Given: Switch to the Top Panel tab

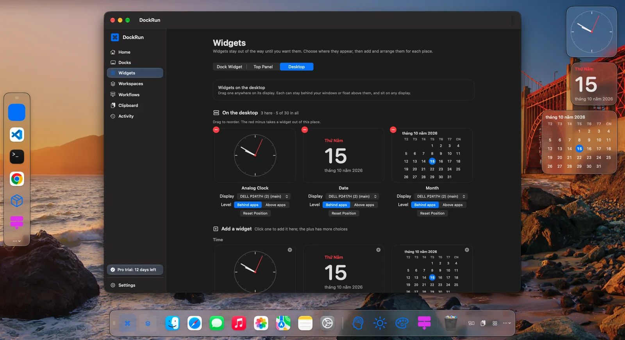Looking at the screenshot, I should [x=263, y=67].
